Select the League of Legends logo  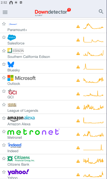pyautogui.click(x=12, y=105)
